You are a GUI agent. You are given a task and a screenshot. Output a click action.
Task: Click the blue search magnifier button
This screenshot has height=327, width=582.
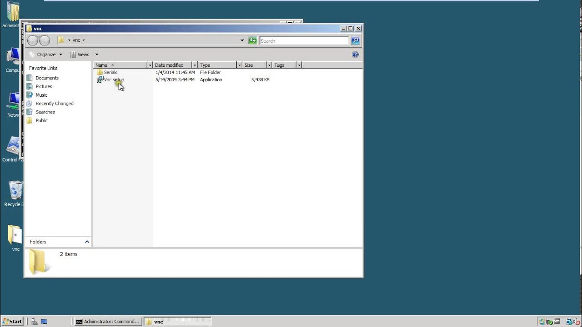pos(356,40)
